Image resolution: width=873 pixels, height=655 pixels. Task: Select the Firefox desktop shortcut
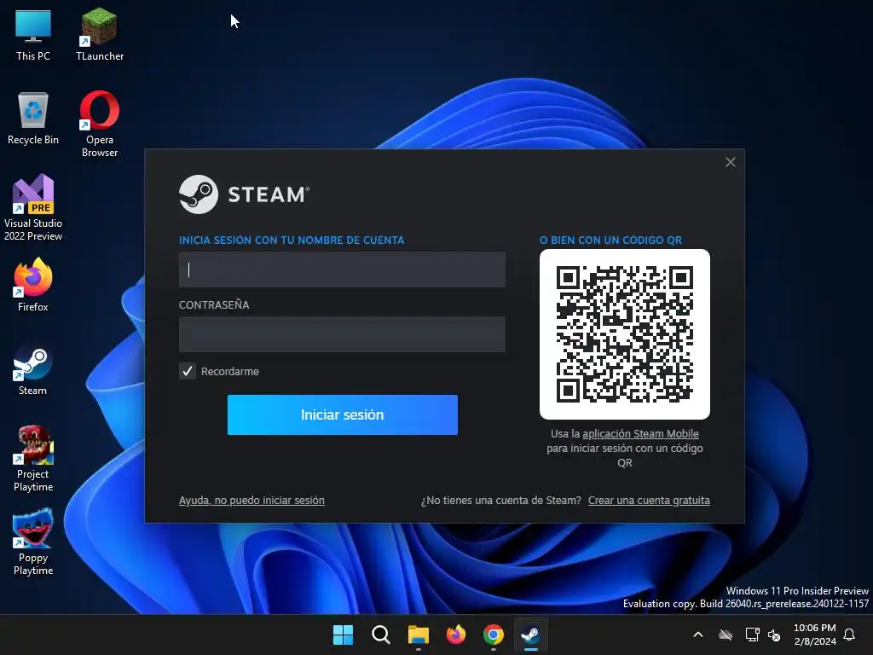coord(33,285)
